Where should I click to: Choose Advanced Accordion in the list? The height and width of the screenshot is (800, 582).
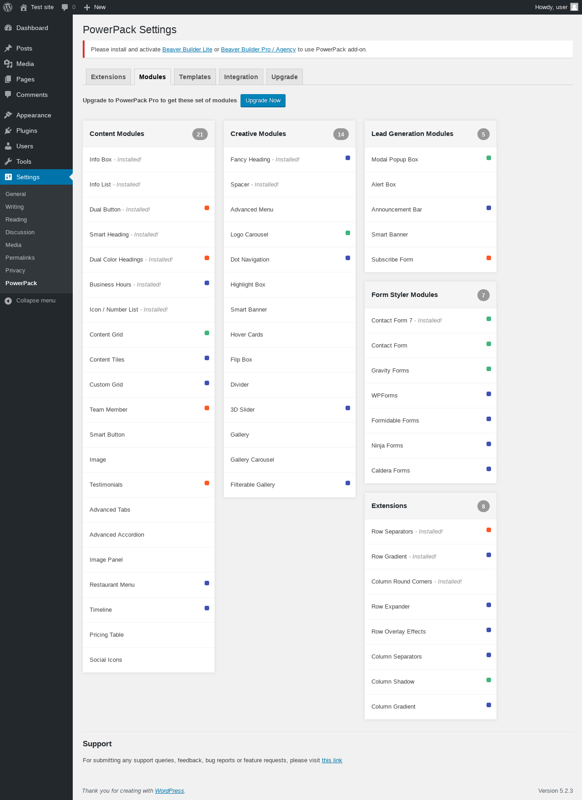click(149, 535)
